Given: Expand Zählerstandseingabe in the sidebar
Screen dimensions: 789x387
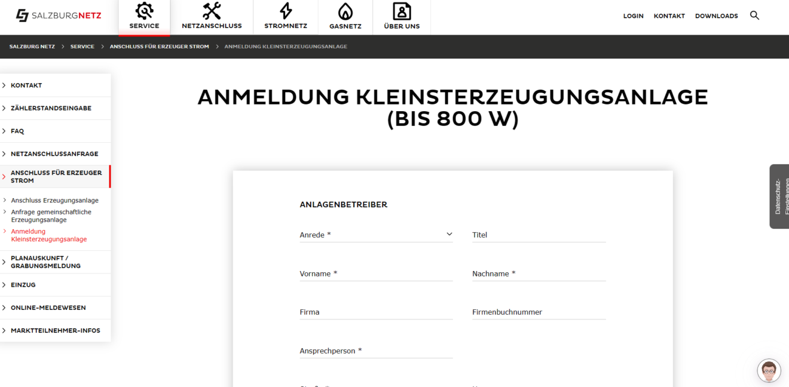Looking at the screenshot, I should pyautogui.click(x=51, y=108).
